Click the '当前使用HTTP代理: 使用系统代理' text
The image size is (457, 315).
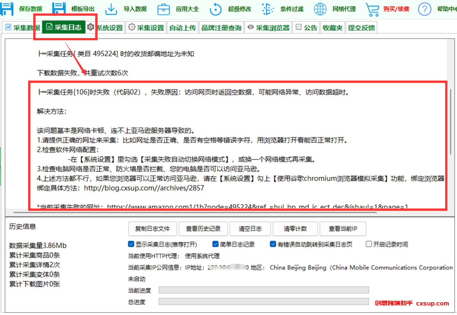[174, 256]
